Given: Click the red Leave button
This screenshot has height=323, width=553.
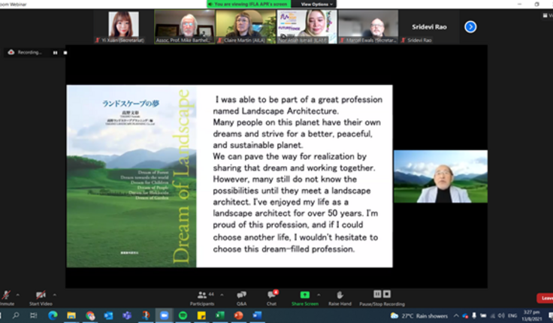Looking at the screenshot, I should click(x=545, y=298).
